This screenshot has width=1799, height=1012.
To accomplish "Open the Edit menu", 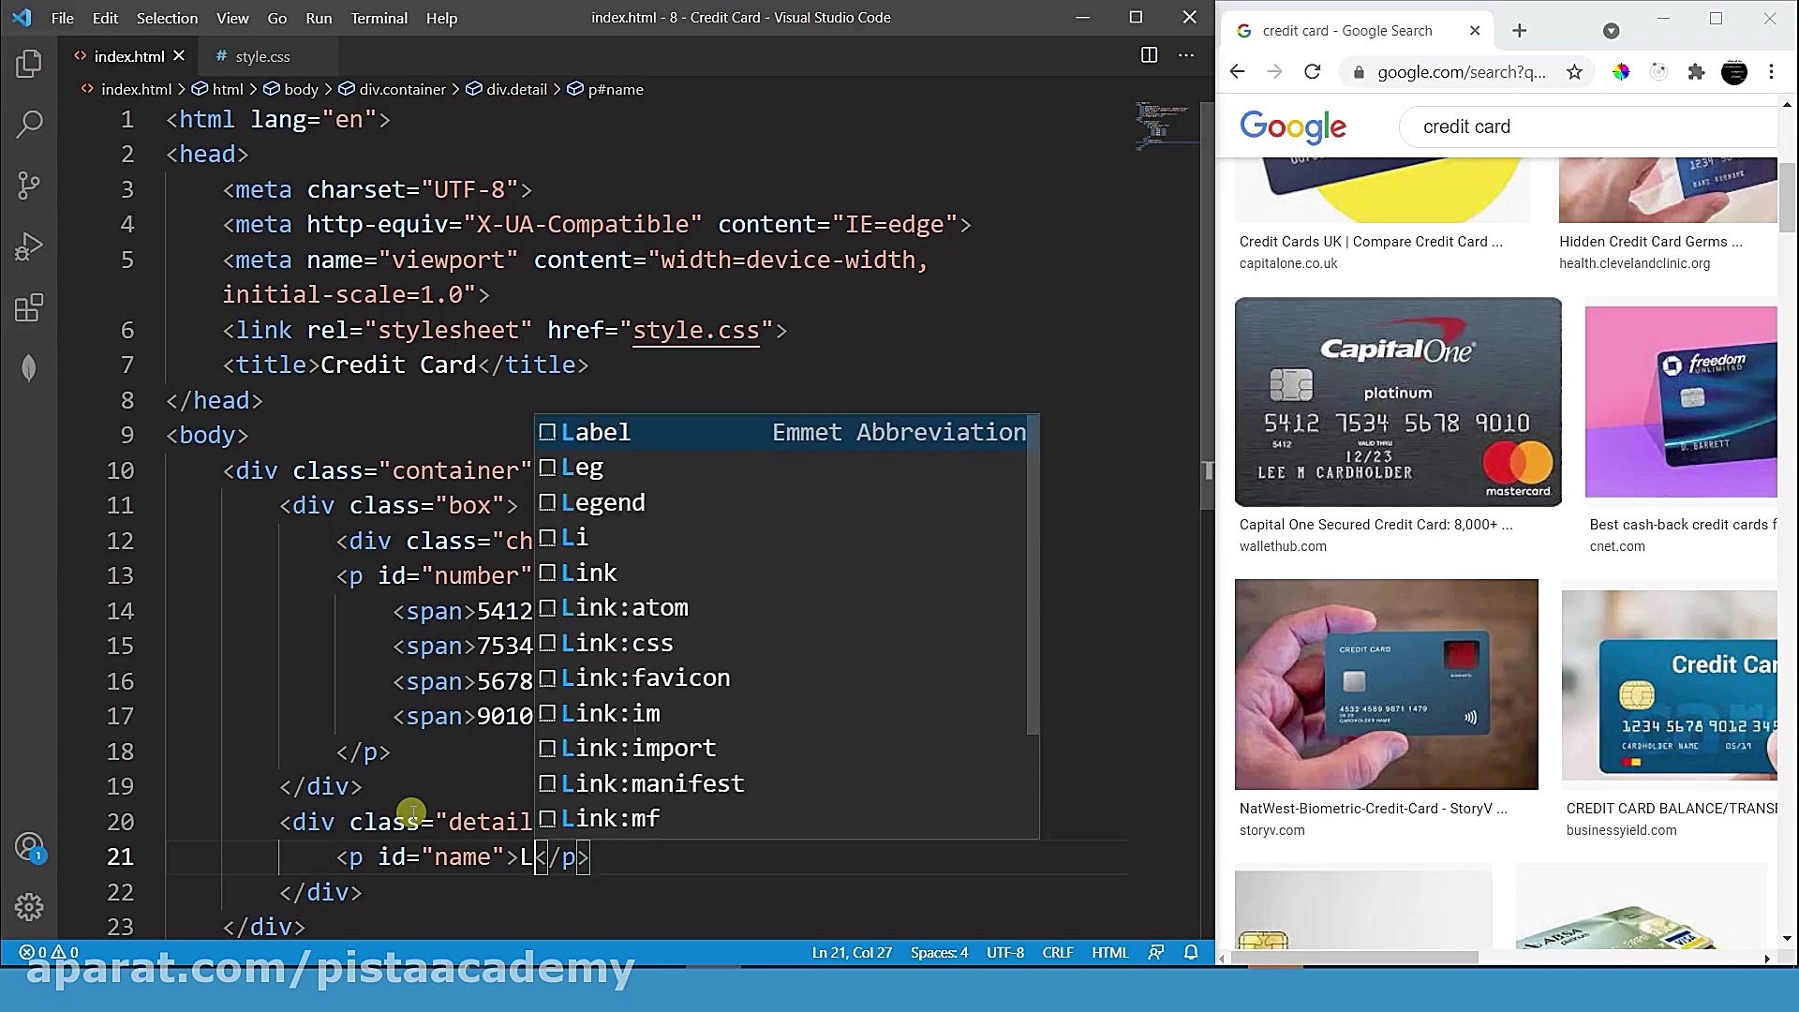I will (x=105, y=18).
